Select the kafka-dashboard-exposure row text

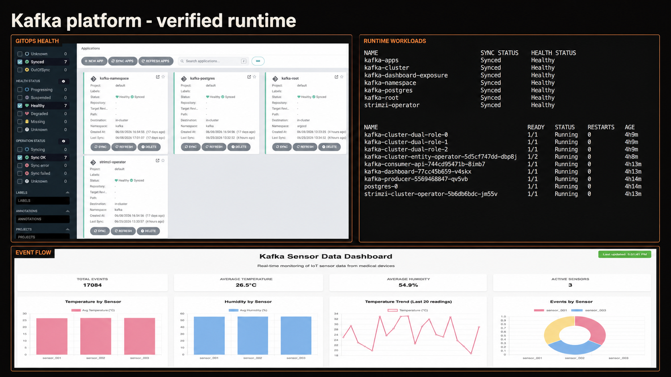pos(406,75)
